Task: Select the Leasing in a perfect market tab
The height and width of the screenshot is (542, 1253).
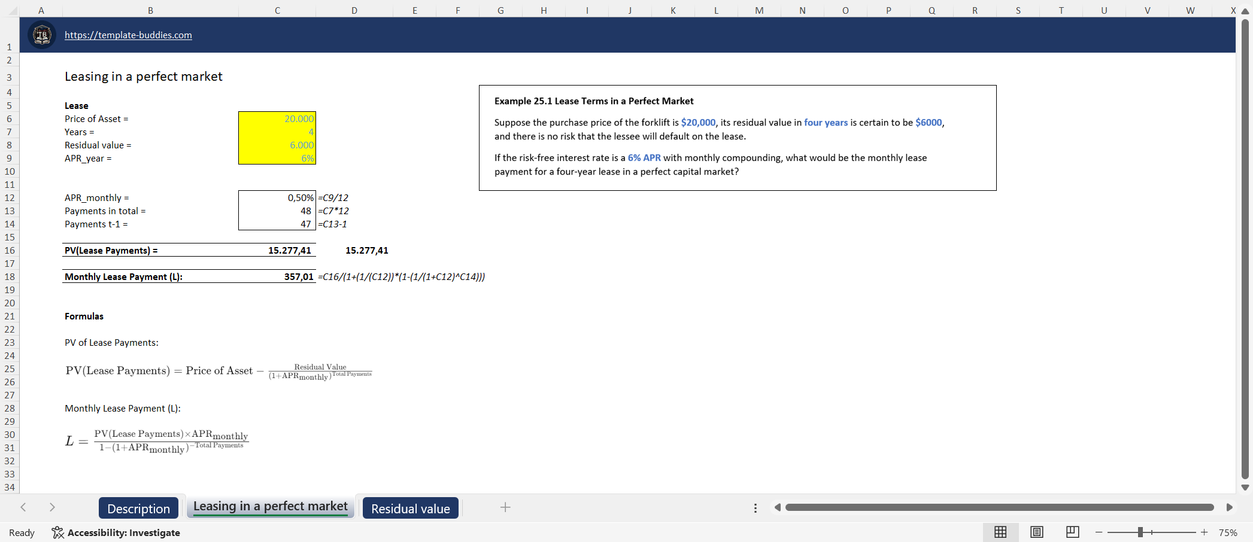Action: [x=270, y=507]
